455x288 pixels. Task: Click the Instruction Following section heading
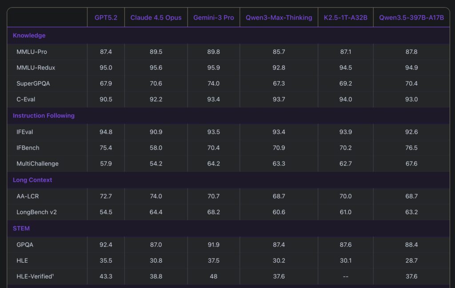(44, 116)
